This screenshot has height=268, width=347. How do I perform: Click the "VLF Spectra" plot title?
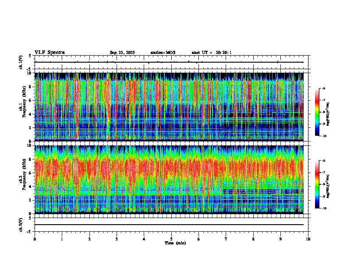[50, 53]
